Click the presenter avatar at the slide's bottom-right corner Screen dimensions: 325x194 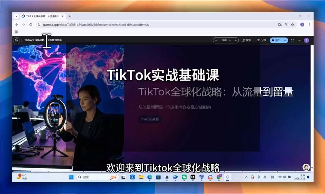[306, 167]
